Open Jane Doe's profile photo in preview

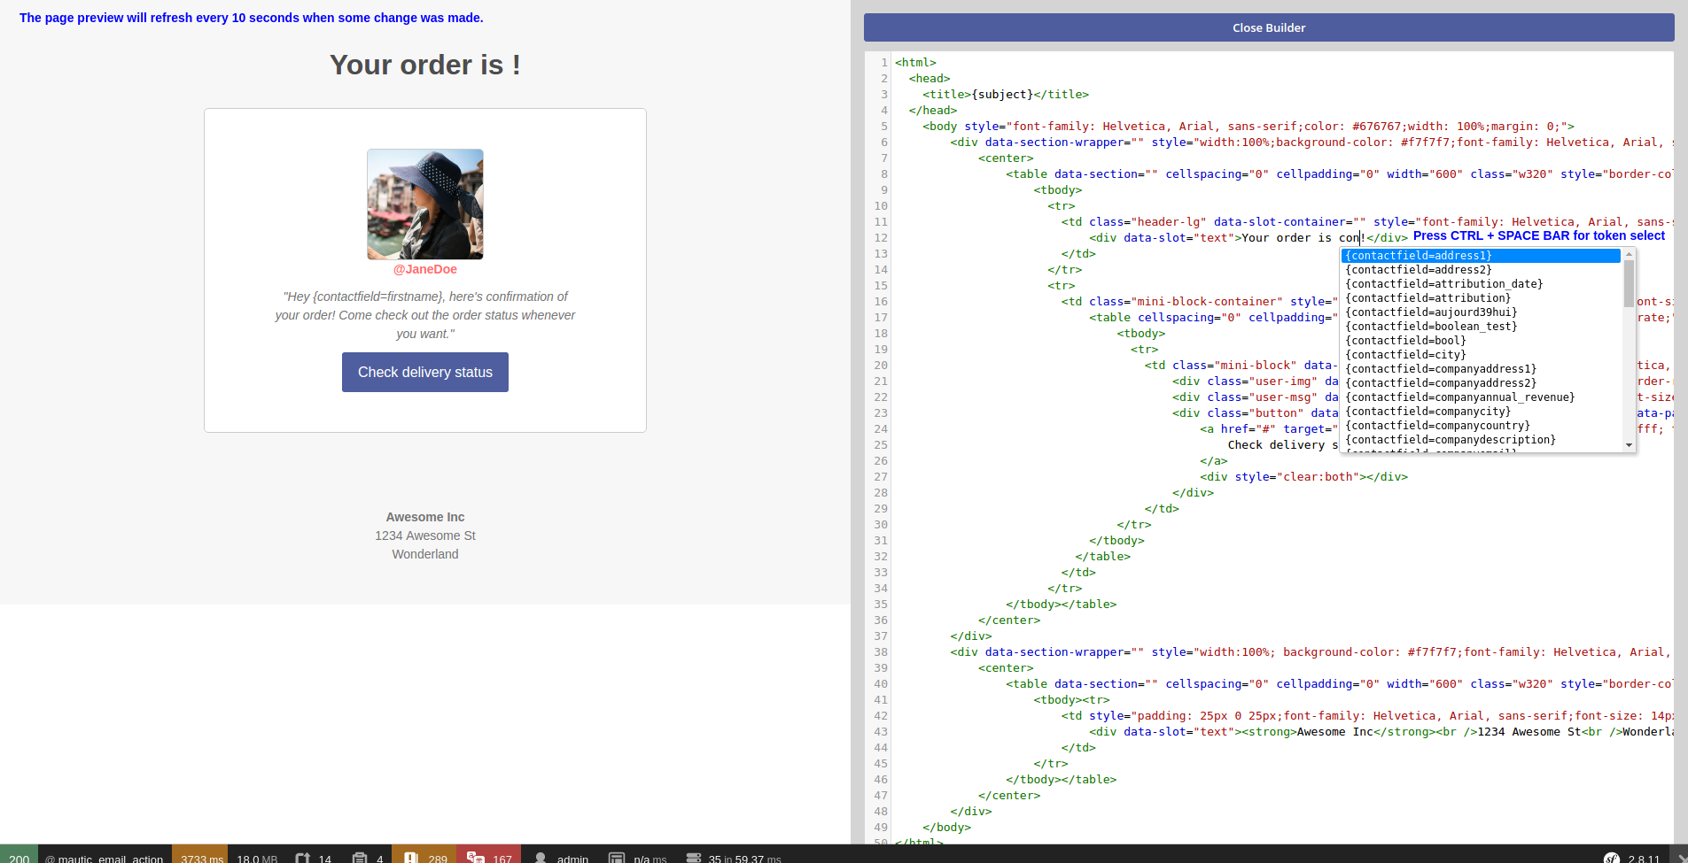coord(425,204)
